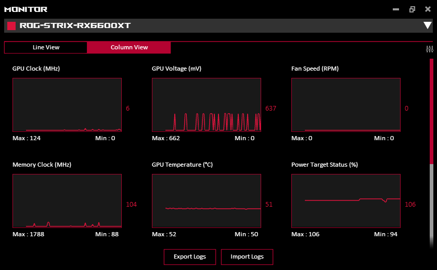
Task: Click the Max : 52 temperature reading
Action: (x=164, y=234)
